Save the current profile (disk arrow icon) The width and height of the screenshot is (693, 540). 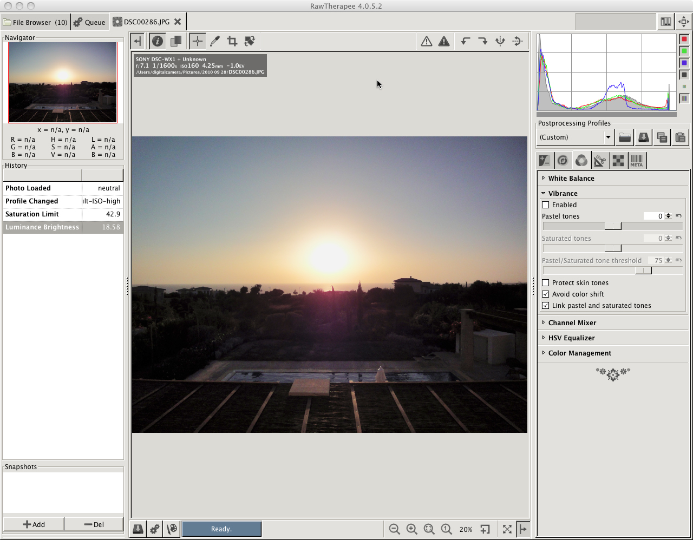click(643, 137)
